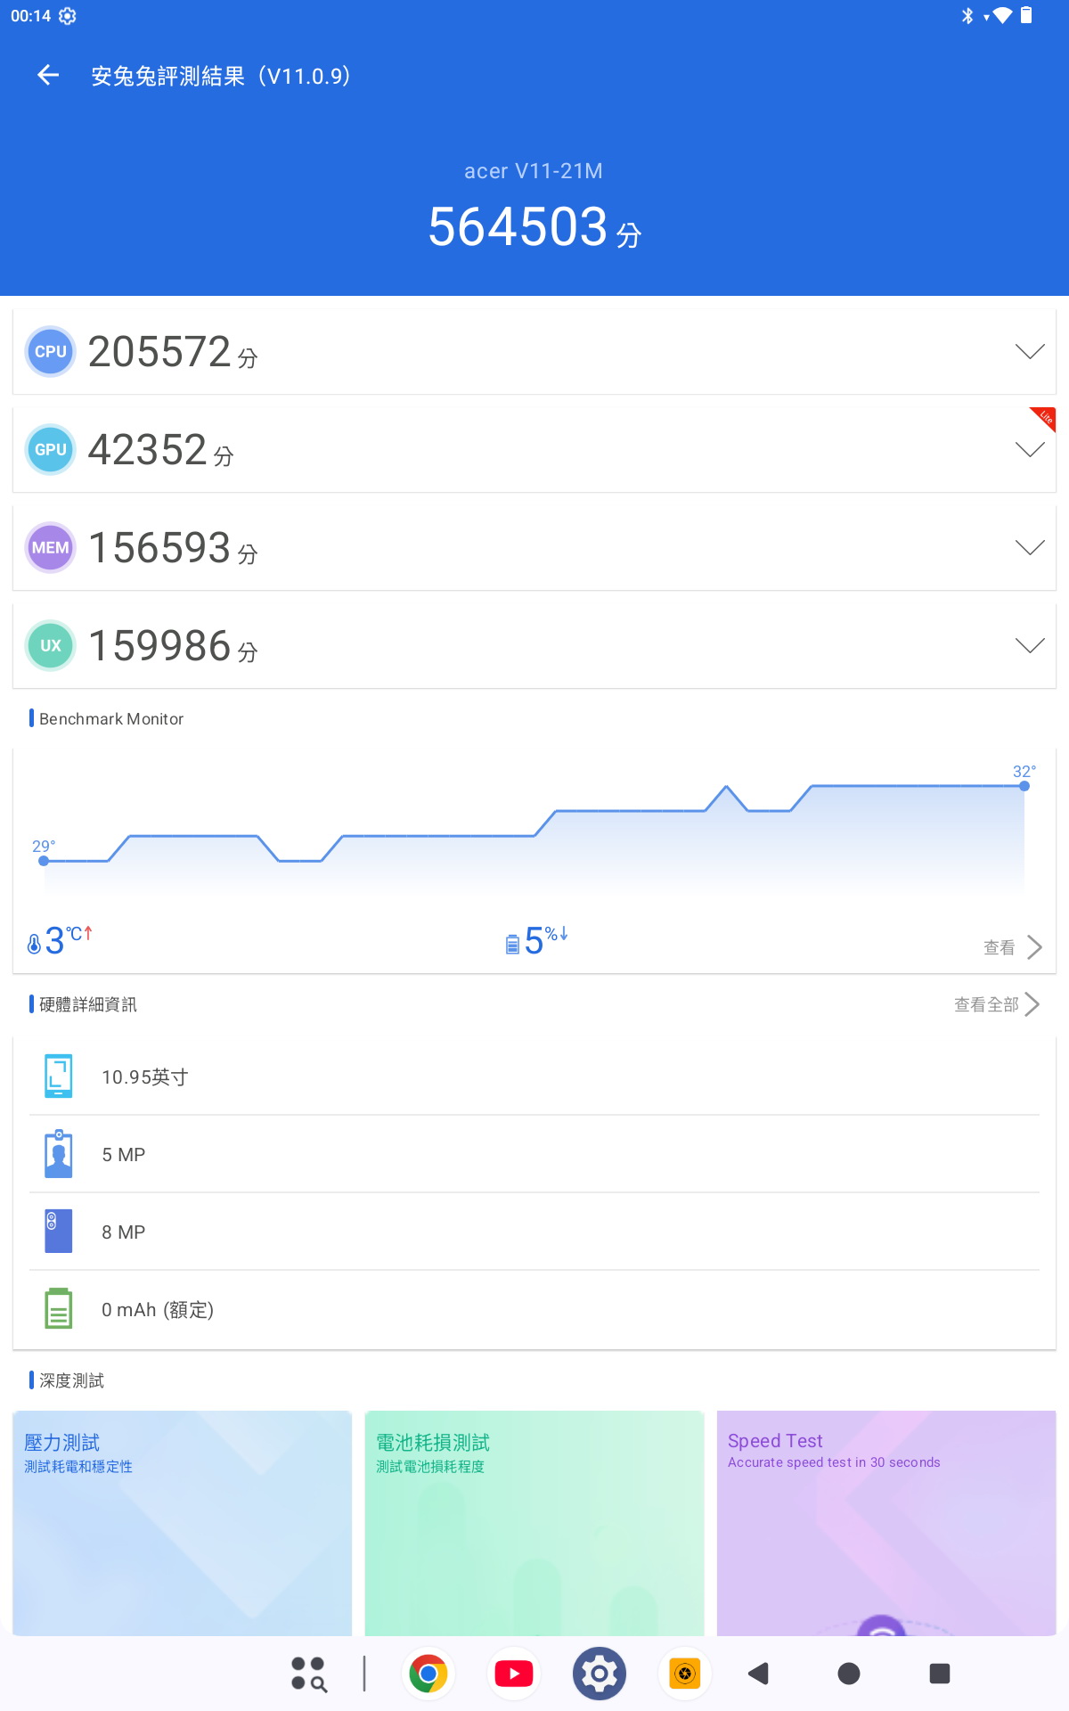The image size is (1069, 1711).
Task: Click the CPU badge icon
Action: pyautogui.click(x=51, y=352)
